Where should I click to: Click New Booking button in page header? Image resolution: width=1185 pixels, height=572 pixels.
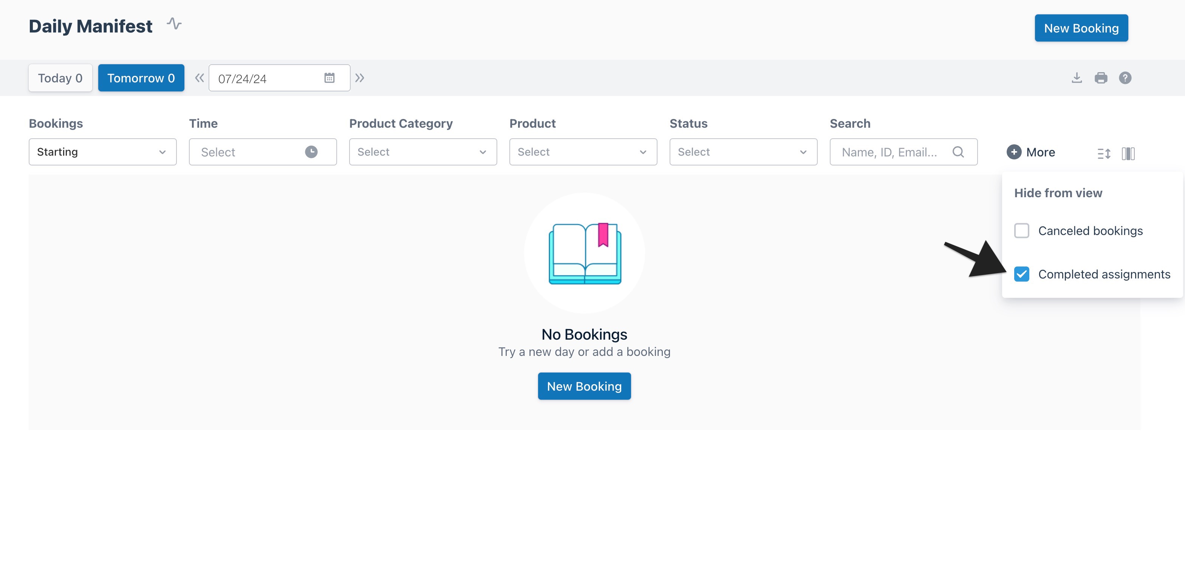coord(1081,28)
